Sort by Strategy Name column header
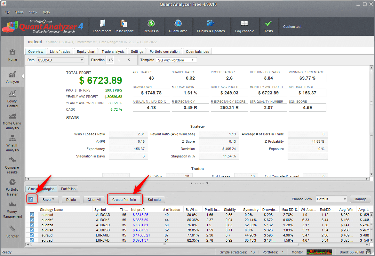 65,210
